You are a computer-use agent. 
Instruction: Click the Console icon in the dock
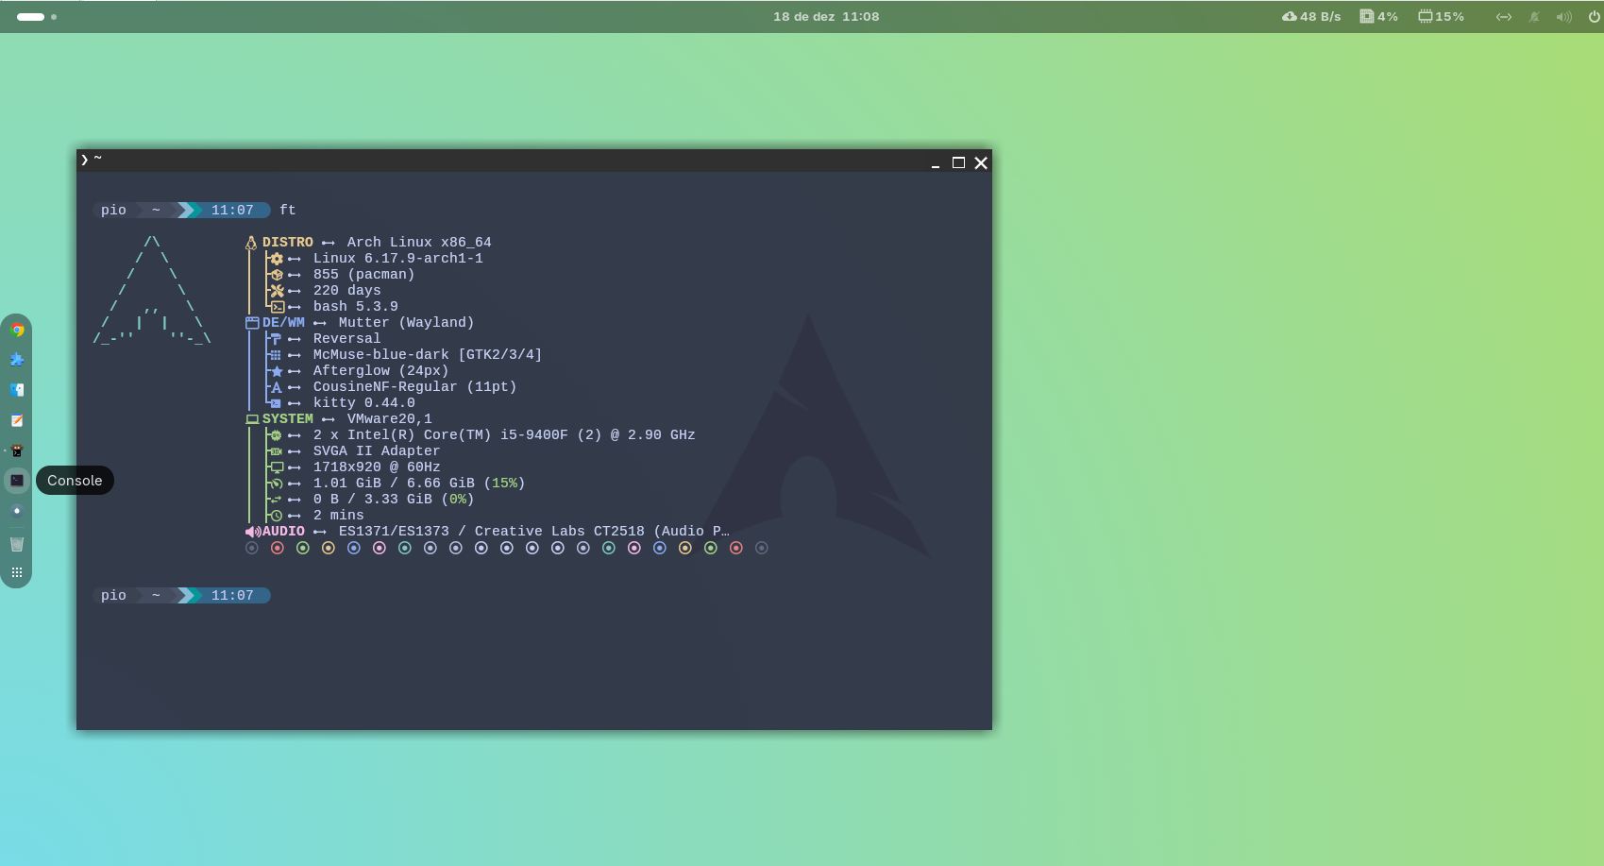pyautogui.click(x=17, y=481)
